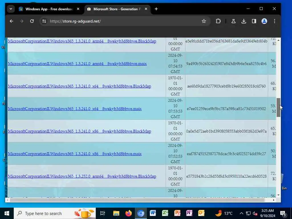Download Windows365 1.3.252.0 arm64 BlockMap file
Viewport: 292px width, 219px height.
click(x=82, y=176)
